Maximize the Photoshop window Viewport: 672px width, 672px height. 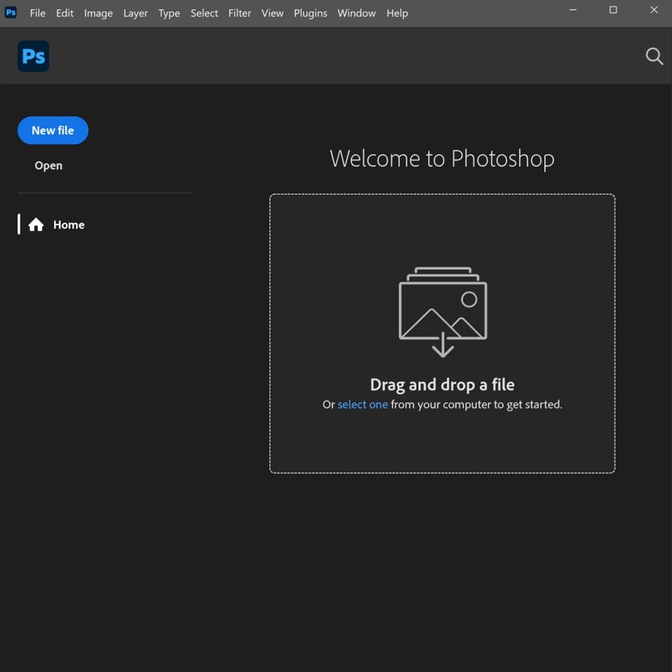(x=614, y=10)
